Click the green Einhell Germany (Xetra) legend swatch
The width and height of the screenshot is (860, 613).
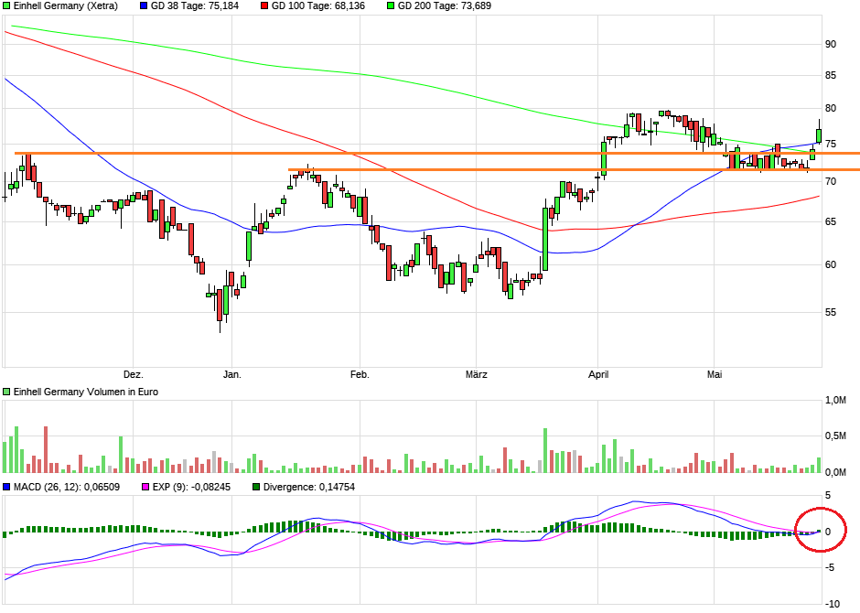(x=7, y=5)
